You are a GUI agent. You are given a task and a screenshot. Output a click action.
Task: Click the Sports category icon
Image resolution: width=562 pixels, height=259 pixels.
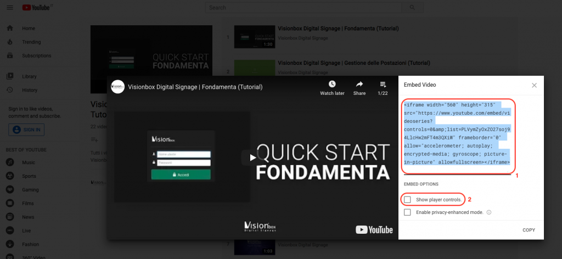(10, 176)
